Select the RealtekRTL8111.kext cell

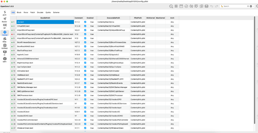[45, 79]
